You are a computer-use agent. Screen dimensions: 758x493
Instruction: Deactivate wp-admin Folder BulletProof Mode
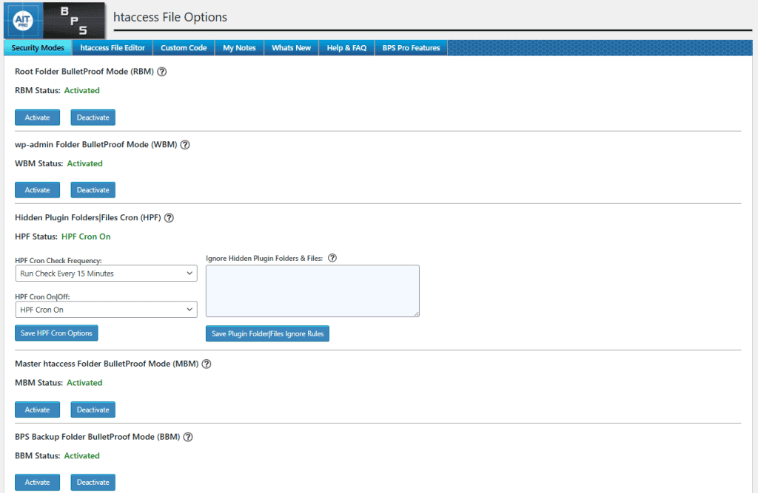tap(93, 190)
